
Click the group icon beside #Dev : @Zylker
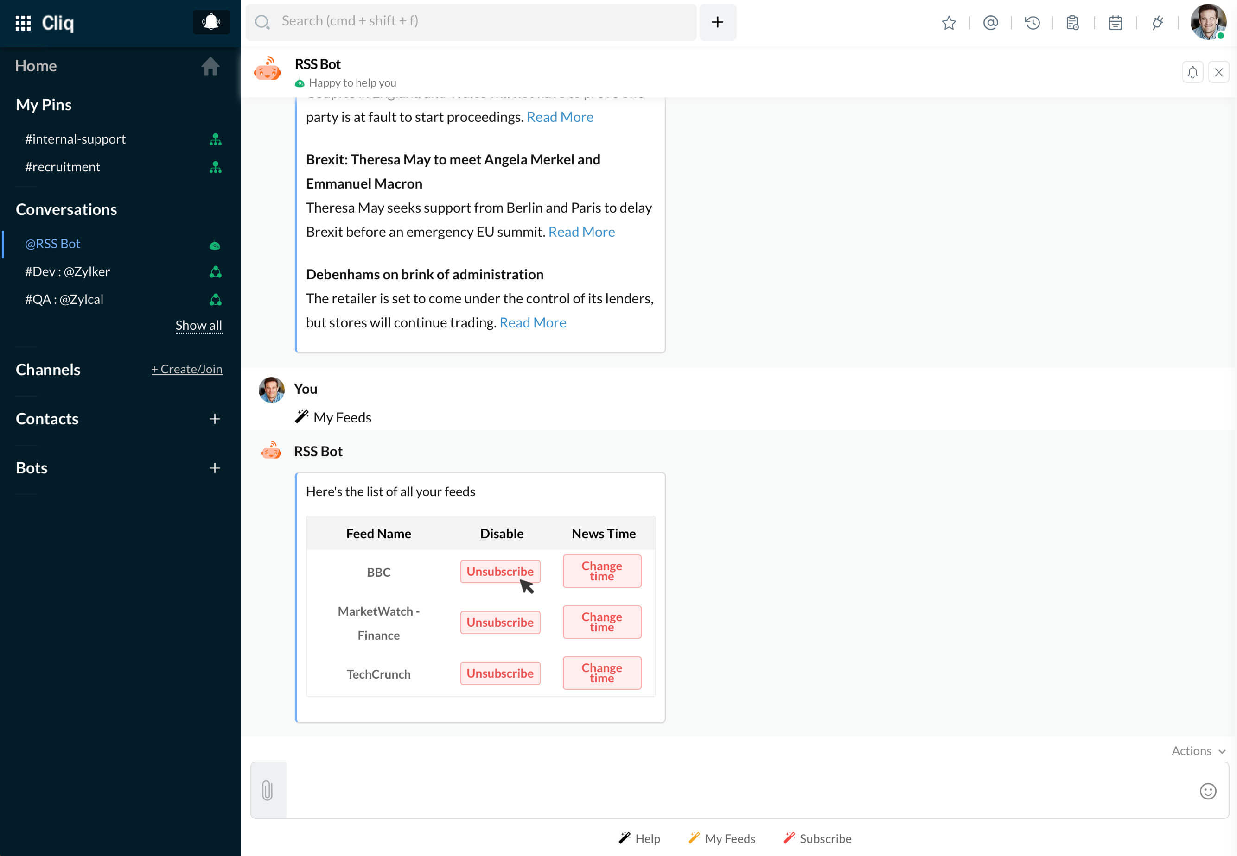click(215, 272)
